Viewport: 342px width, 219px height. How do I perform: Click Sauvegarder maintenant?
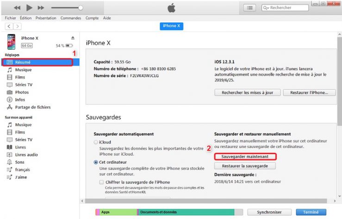click(245, 157)
